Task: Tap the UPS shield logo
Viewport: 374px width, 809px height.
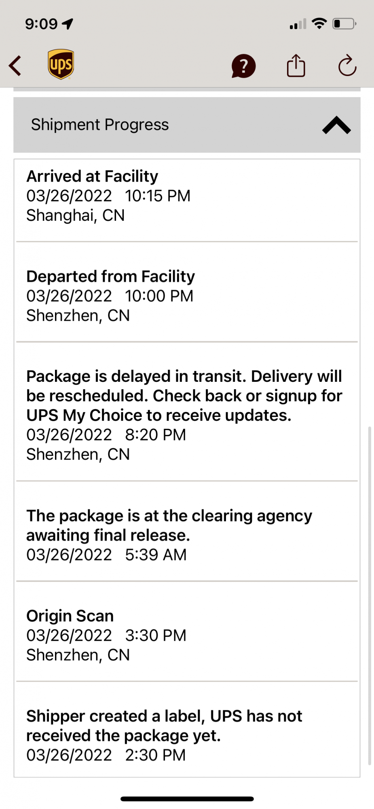Action: pos(61,65)
